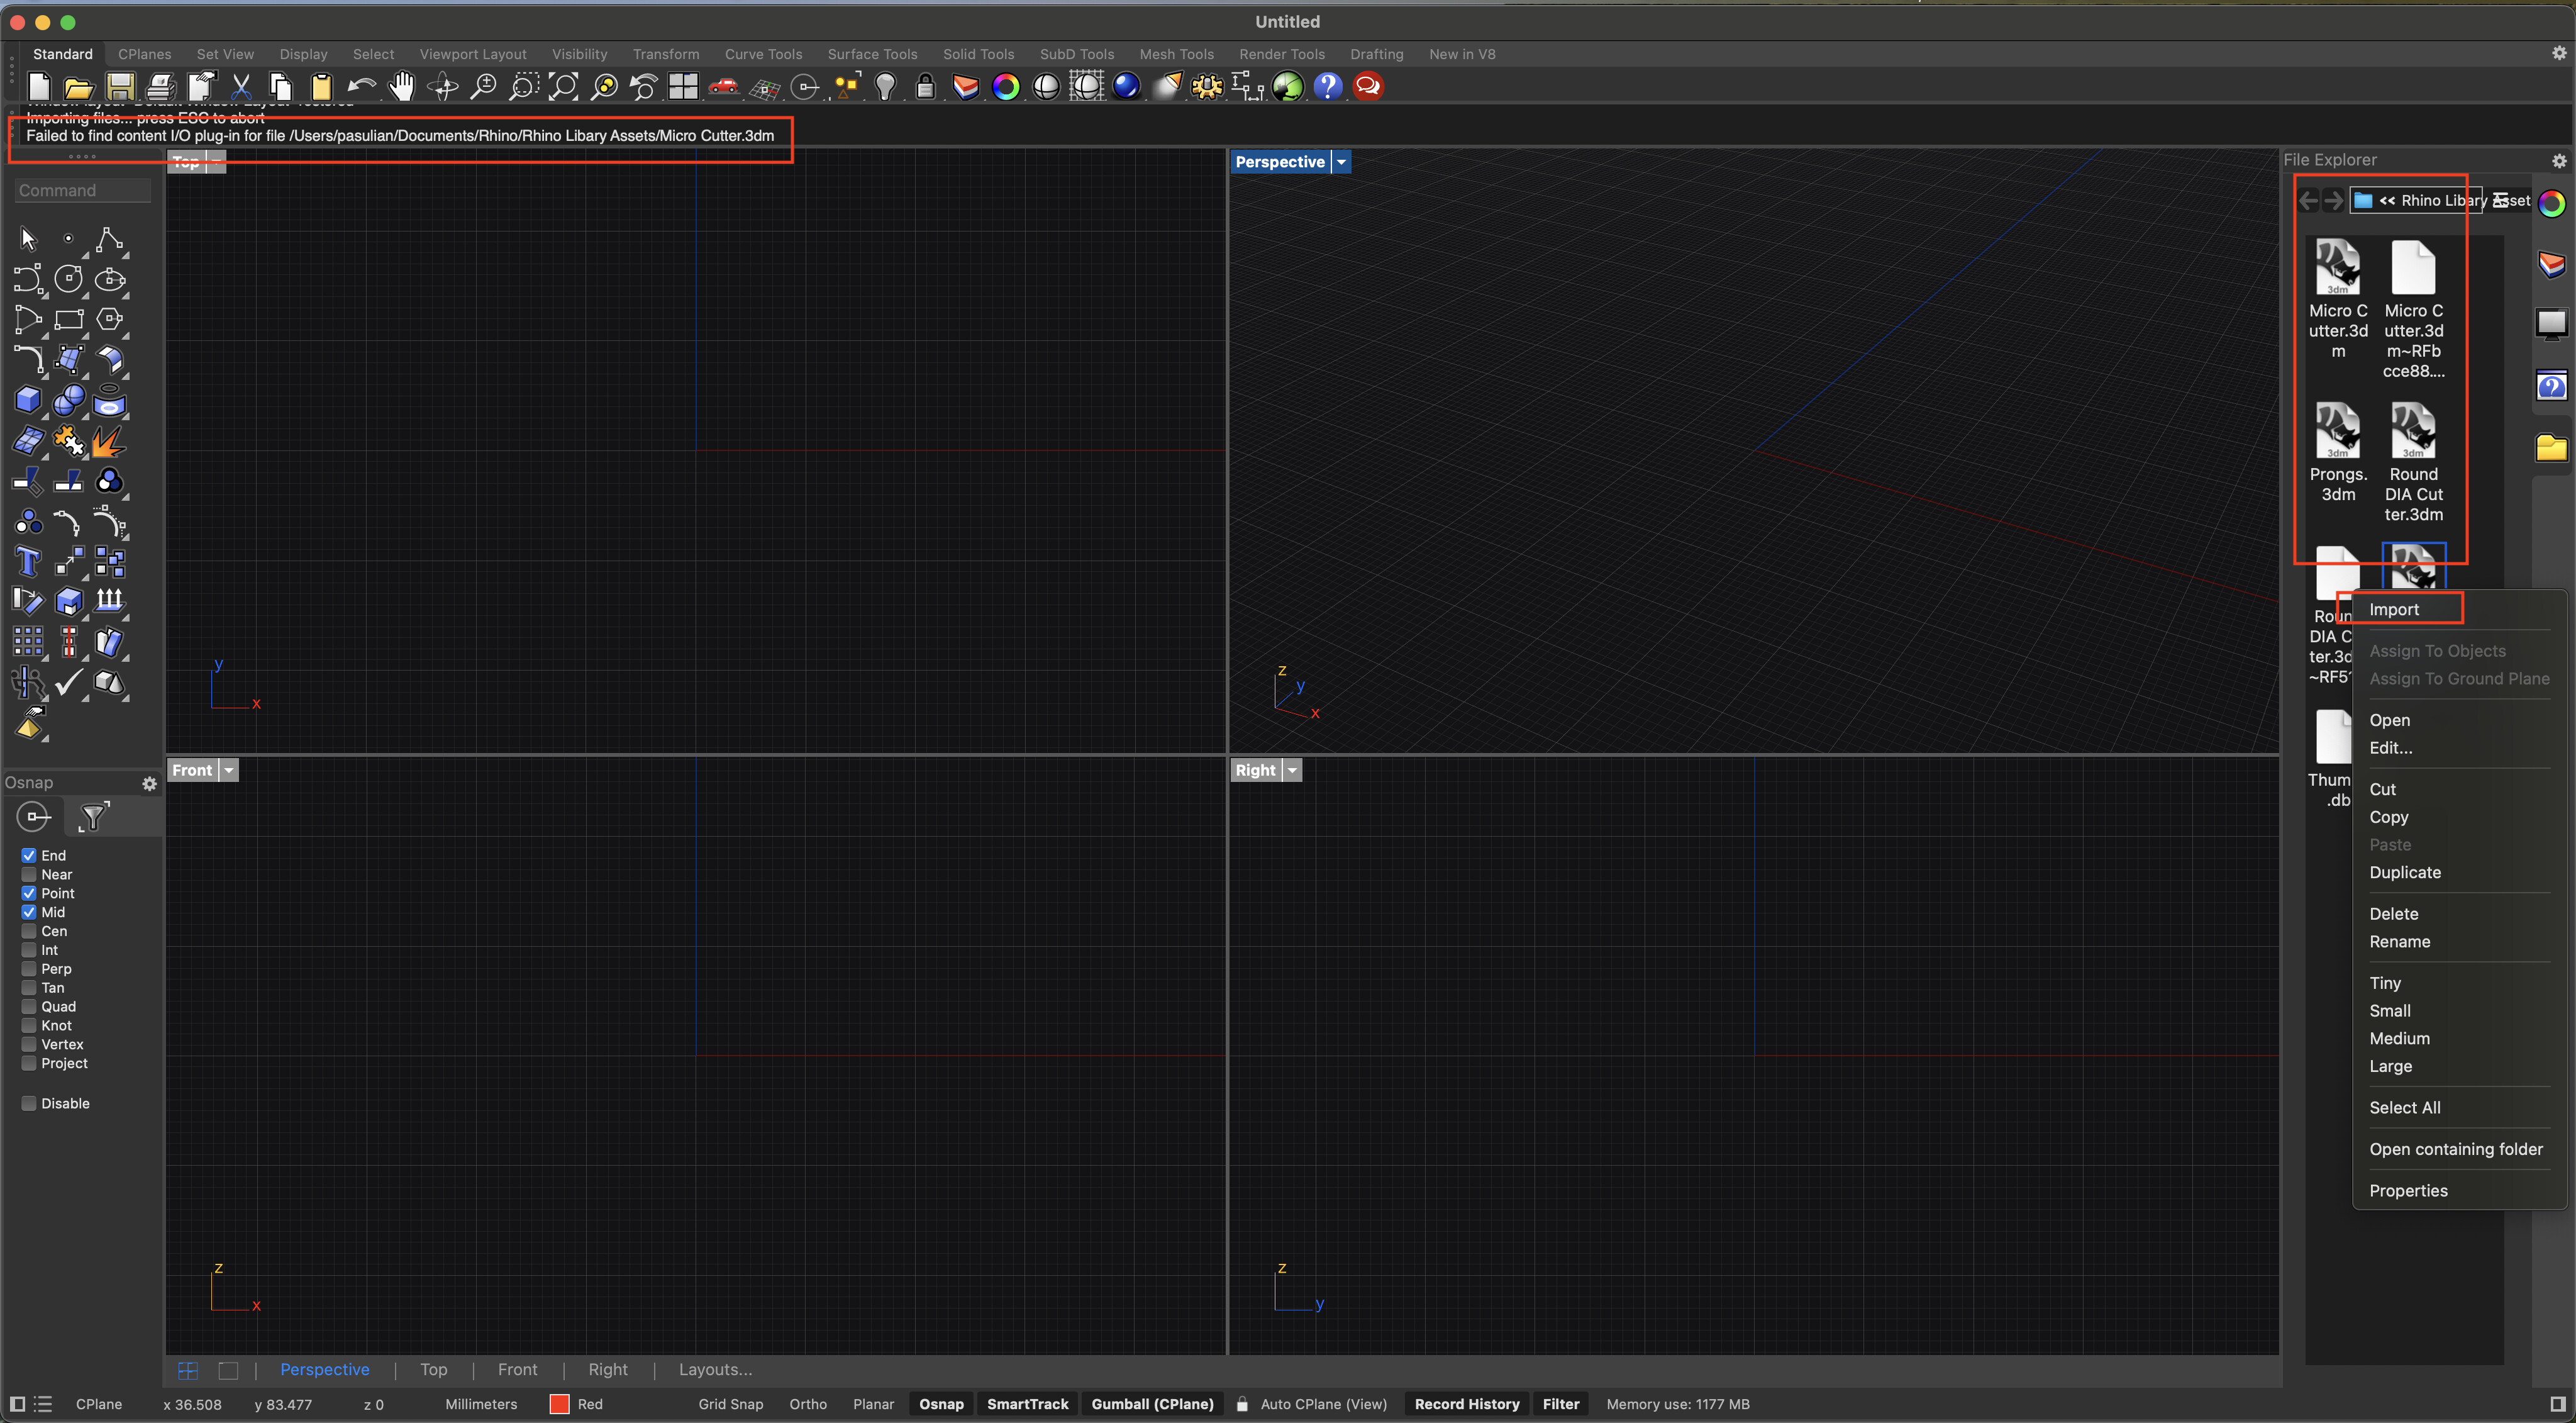Click the funnel filter icon in the Osnap panel
This screenshot has width=2576, height=1423.
click(93, 817)
